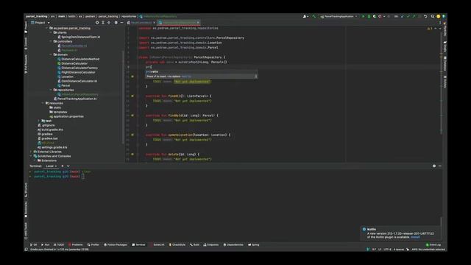
Task: Open Python Packages tool window
Action: pyautogui.click(x=116, y=245)
